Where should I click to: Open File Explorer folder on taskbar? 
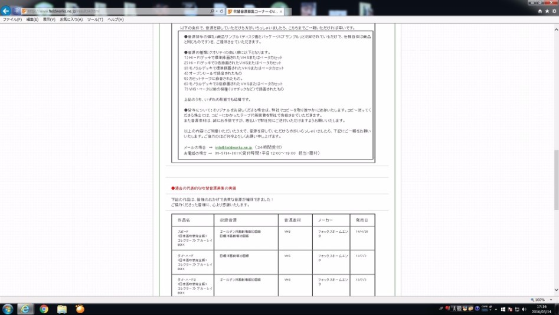tap(62, 309)
